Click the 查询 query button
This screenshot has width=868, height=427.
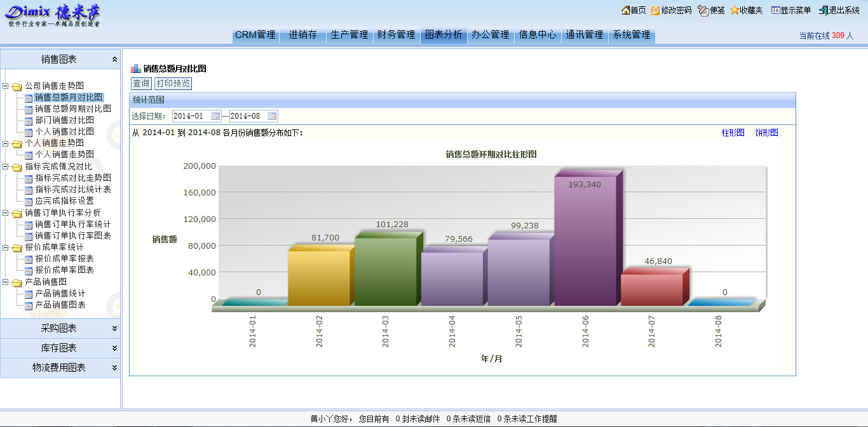pyautogui.click(x=141, y=84)
